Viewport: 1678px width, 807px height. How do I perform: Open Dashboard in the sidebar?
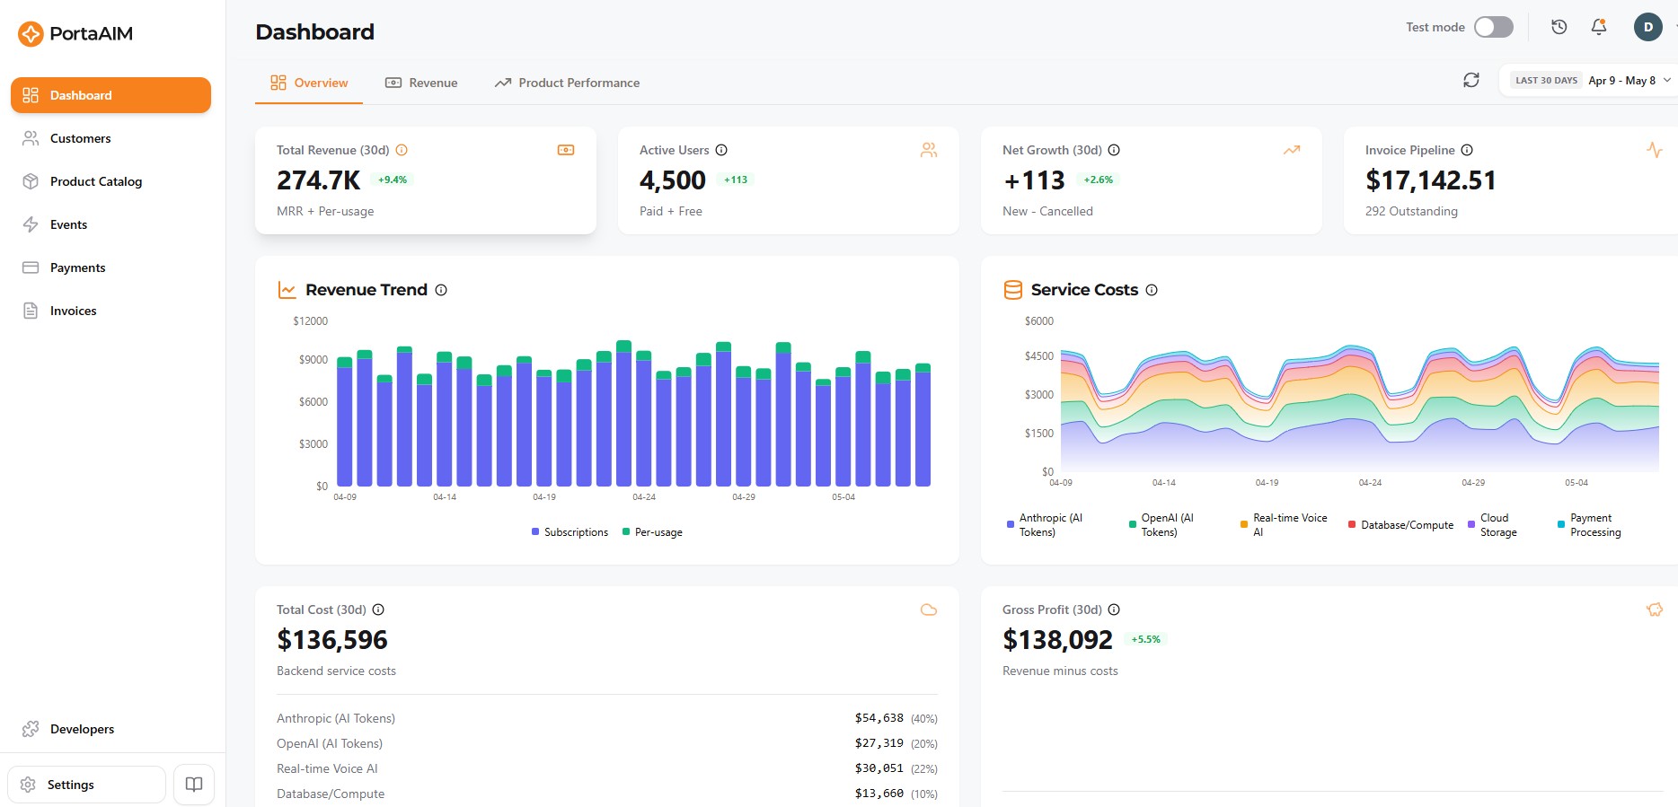(110, 95)
